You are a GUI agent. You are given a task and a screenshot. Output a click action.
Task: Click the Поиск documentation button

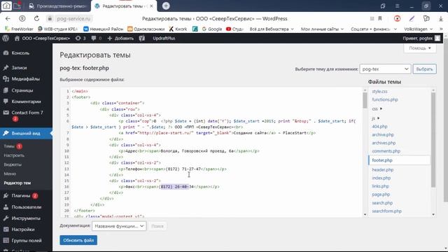157,226
